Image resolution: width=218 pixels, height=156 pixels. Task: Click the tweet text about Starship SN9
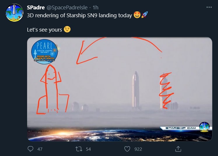tap(79, 15)
